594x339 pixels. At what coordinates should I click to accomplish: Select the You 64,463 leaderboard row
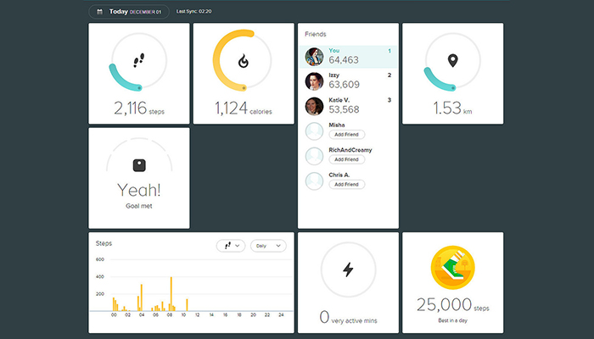348,57
